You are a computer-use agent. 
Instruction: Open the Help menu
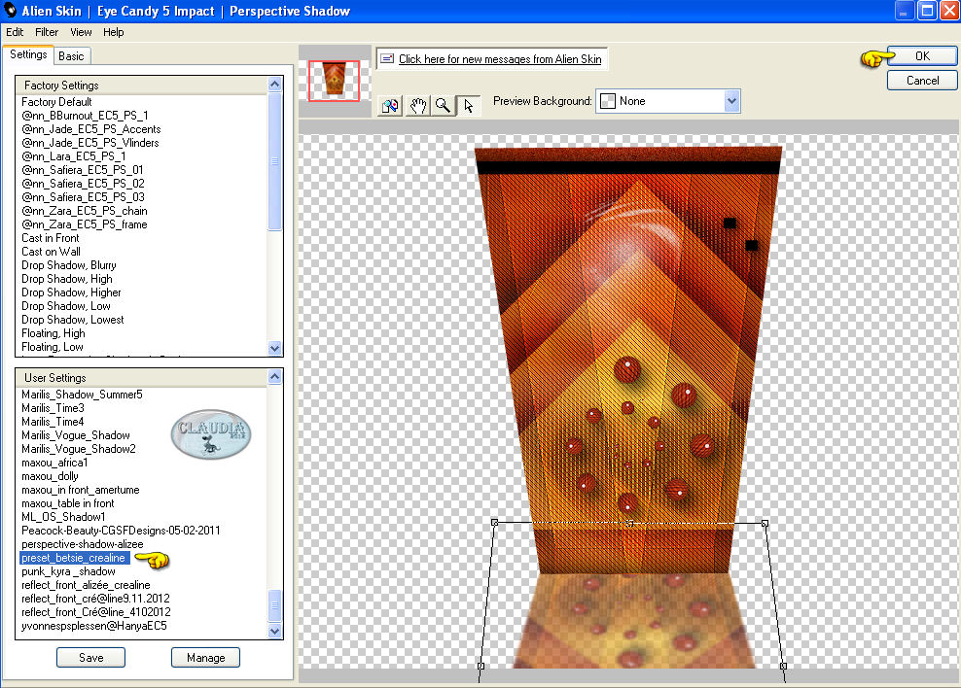coord(114,32)
